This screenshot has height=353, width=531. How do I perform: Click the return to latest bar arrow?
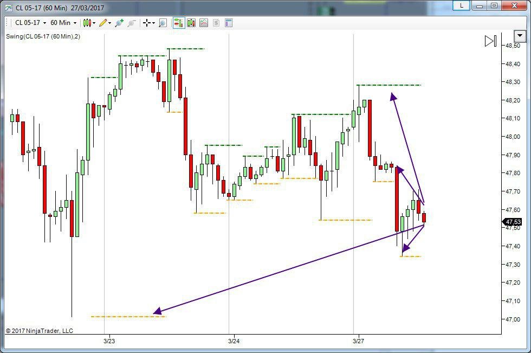point(490,41)
